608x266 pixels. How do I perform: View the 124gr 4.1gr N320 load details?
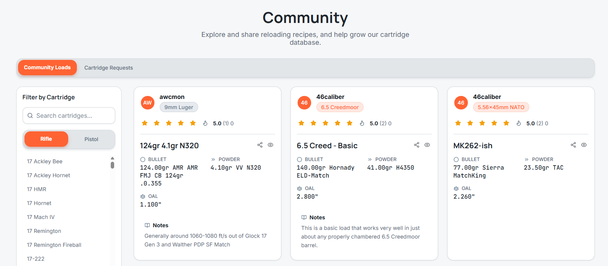270,145
